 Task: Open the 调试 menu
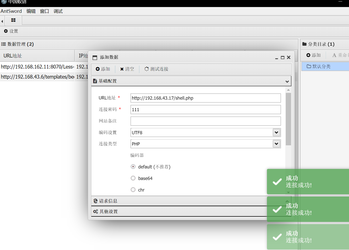pos(58,11)
